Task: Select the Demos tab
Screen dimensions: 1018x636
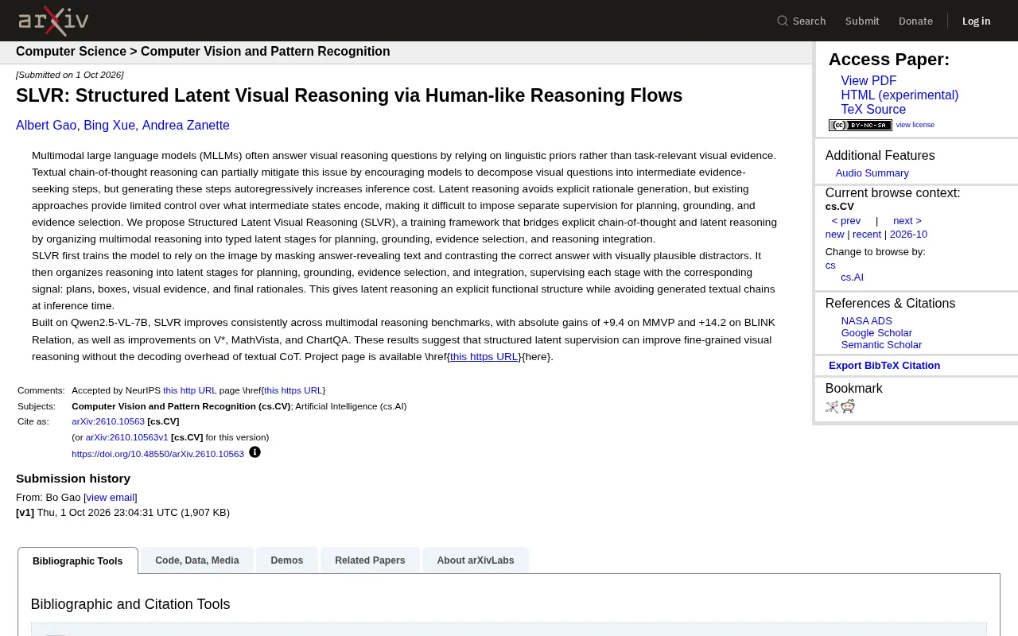Action: [x=287, y=560]
